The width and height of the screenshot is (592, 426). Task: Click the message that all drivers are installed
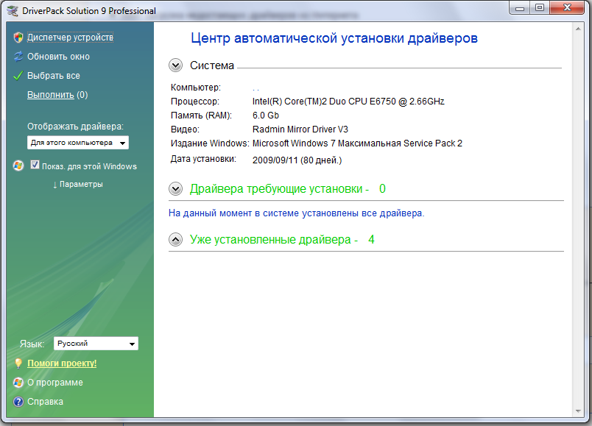(x=297, y=213)
